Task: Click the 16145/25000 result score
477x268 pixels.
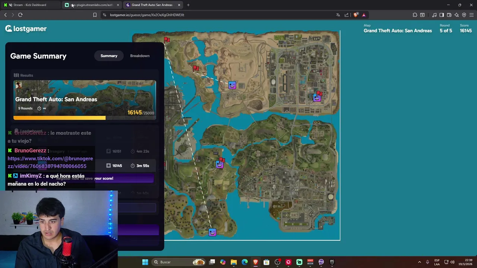Action: 140,113
